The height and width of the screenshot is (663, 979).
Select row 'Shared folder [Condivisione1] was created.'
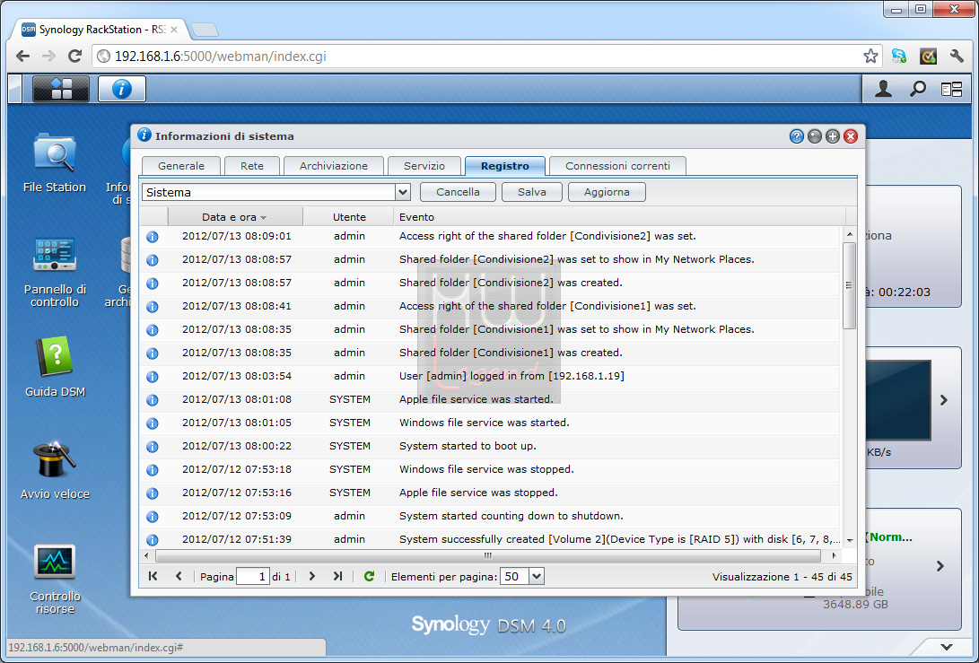[490, 353]
